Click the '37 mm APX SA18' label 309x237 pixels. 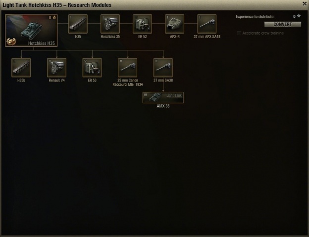(207, 37)
